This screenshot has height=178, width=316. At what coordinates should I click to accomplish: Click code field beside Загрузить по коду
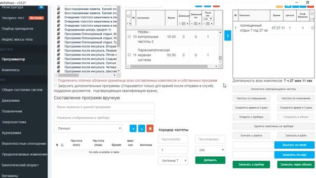click(253, 155)
